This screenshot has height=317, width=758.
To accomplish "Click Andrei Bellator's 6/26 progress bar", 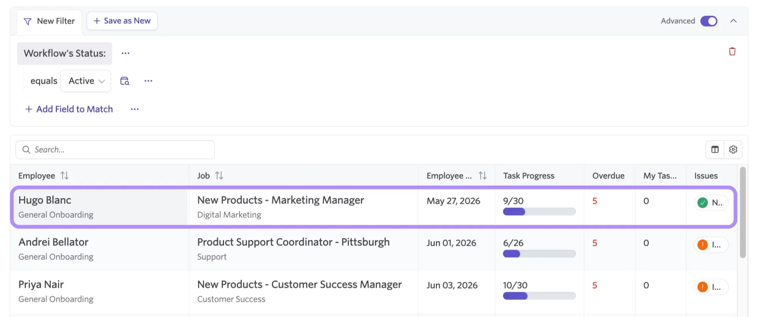I will pos(539,254).
